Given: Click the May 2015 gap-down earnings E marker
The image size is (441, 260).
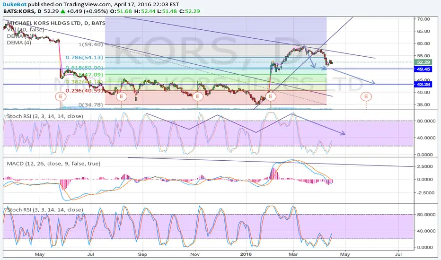Looking at the screenshot, I should click(61, 97).
